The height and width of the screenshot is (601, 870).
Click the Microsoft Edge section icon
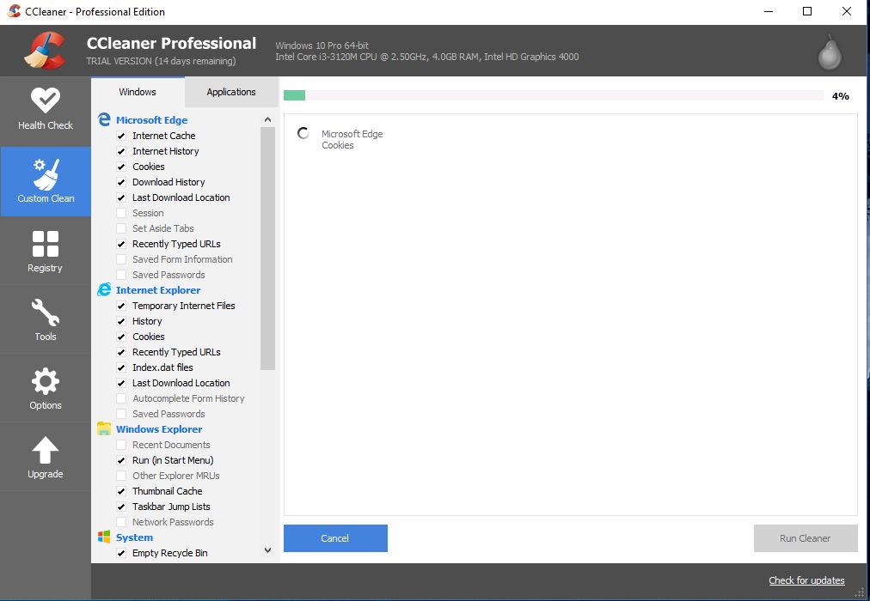coord(105,119)
